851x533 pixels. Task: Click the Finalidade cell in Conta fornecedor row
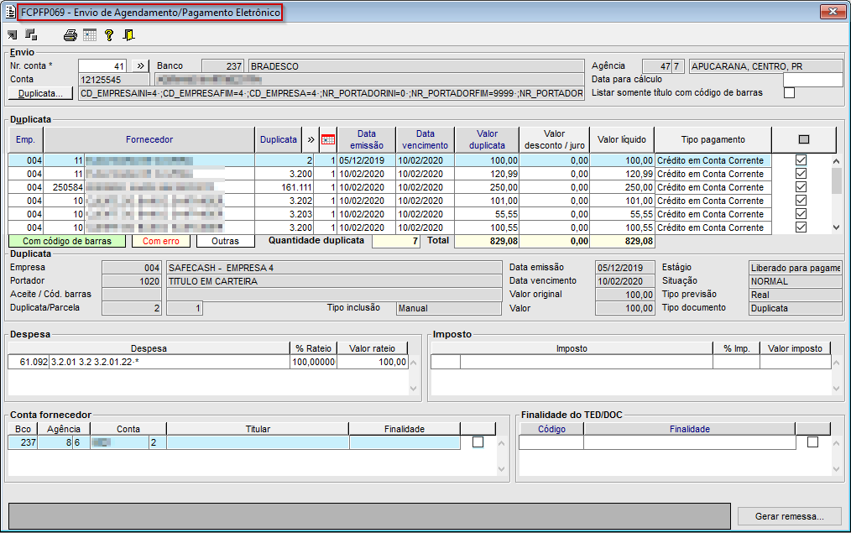[x=405, y=443]
